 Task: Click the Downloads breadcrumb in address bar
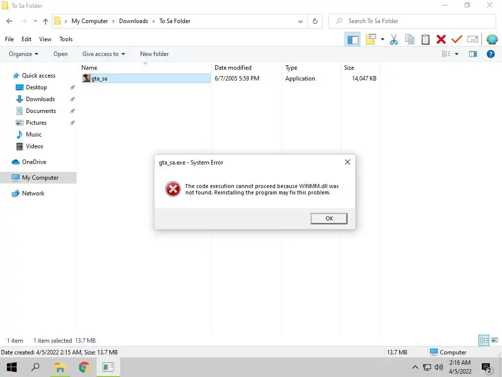[133, 21]
